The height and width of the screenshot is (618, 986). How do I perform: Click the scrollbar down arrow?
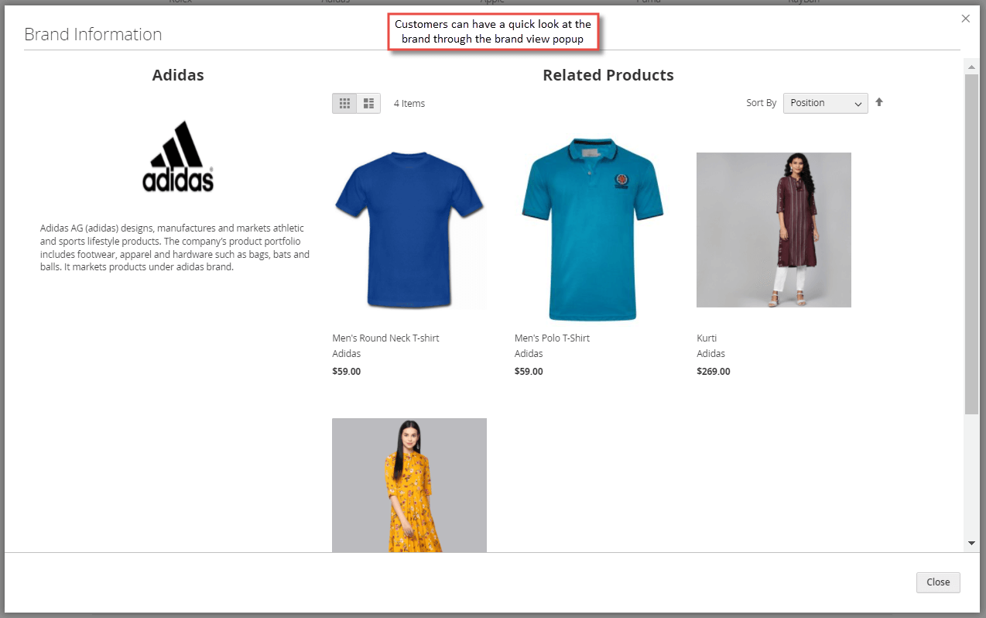coord(971,544)
